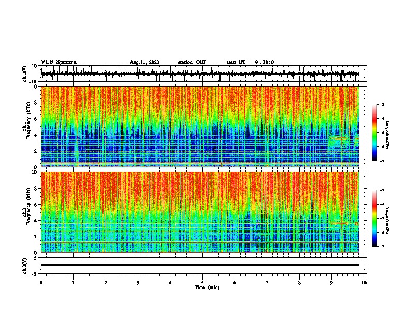Click tick label "8" on the Time axis
The width and height of the screenshot is (410, 317).
coord(299,283)
